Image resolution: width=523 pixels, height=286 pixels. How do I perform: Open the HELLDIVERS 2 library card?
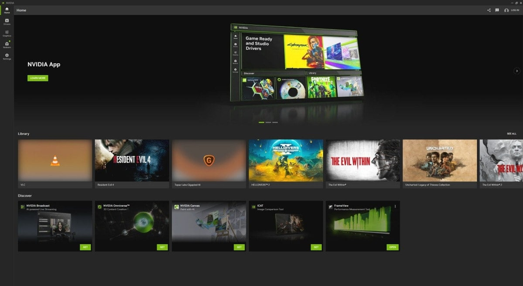[x=286, y=164]
